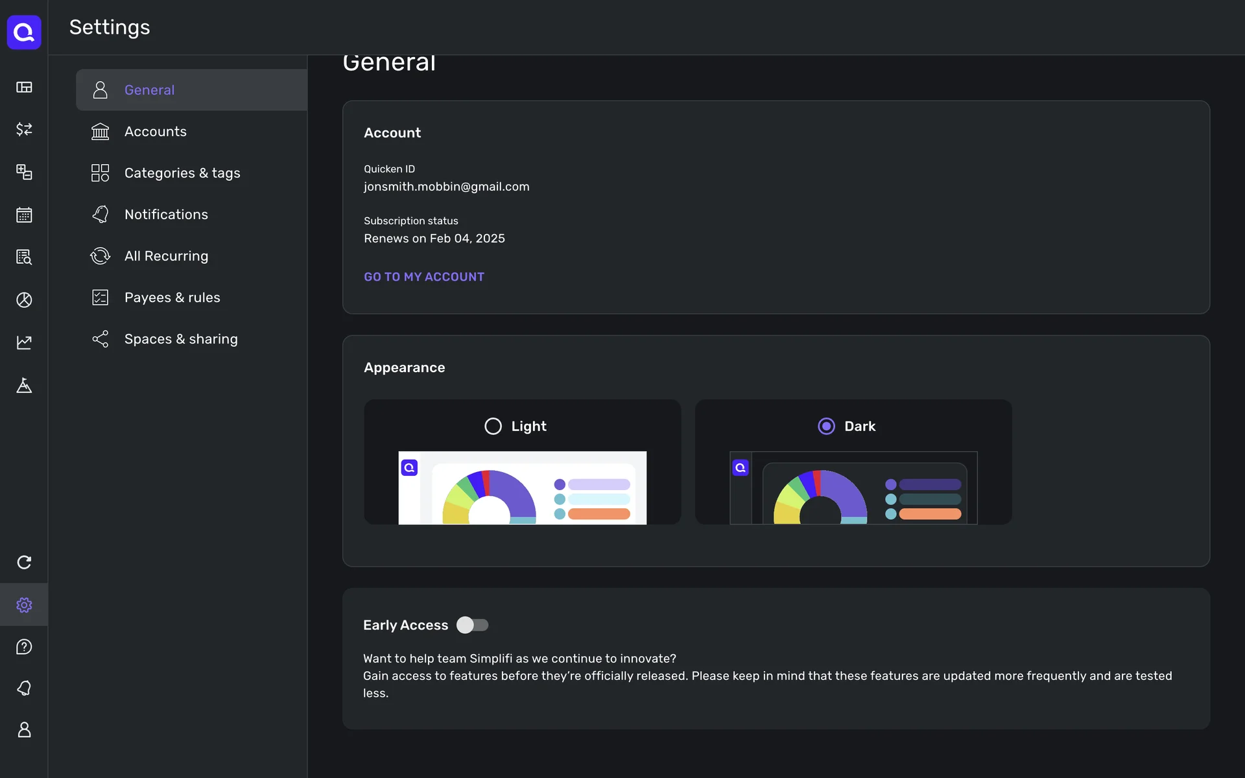Screen dimensions: 1245x778
Task: Open the dashboard icon in left rail
Action: [x=24, y=87]
